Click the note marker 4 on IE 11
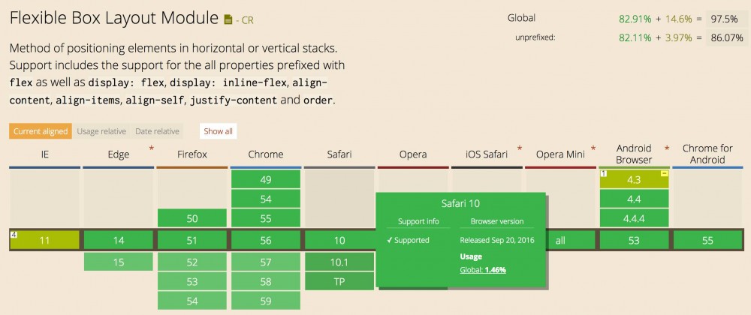The height and width of the screenshot is (315, 751). click(x=14, y=234)
